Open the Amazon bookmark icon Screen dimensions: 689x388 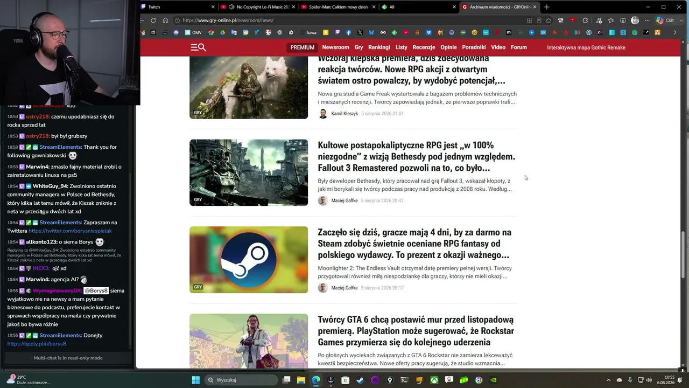click(417, 33)
